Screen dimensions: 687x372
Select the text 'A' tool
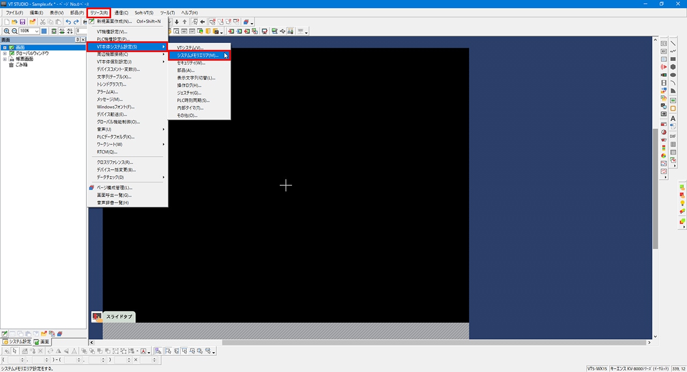(x=673, y=118)
